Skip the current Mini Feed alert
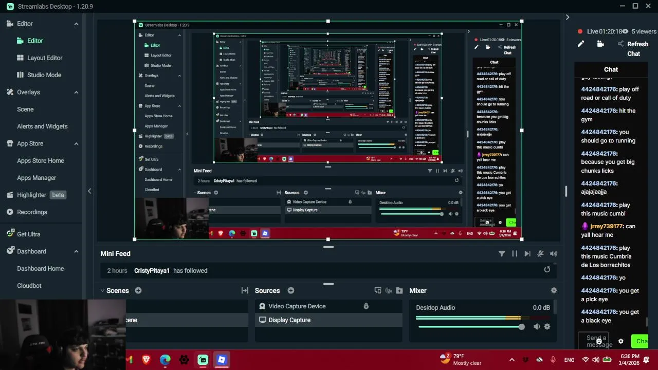 (x=527, y=253)
